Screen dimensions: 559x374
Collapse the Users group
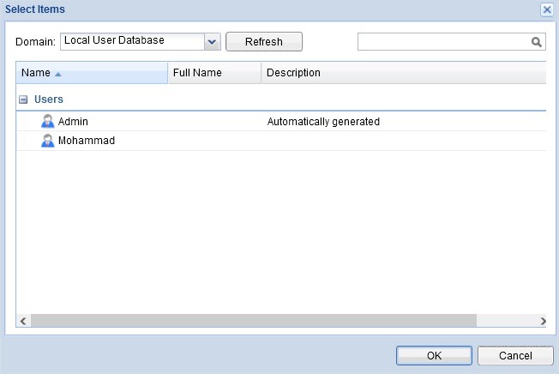pos(23,100)
